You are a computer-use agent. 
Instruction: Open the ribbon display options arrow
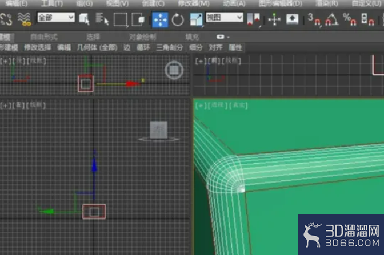coord(229,37)
